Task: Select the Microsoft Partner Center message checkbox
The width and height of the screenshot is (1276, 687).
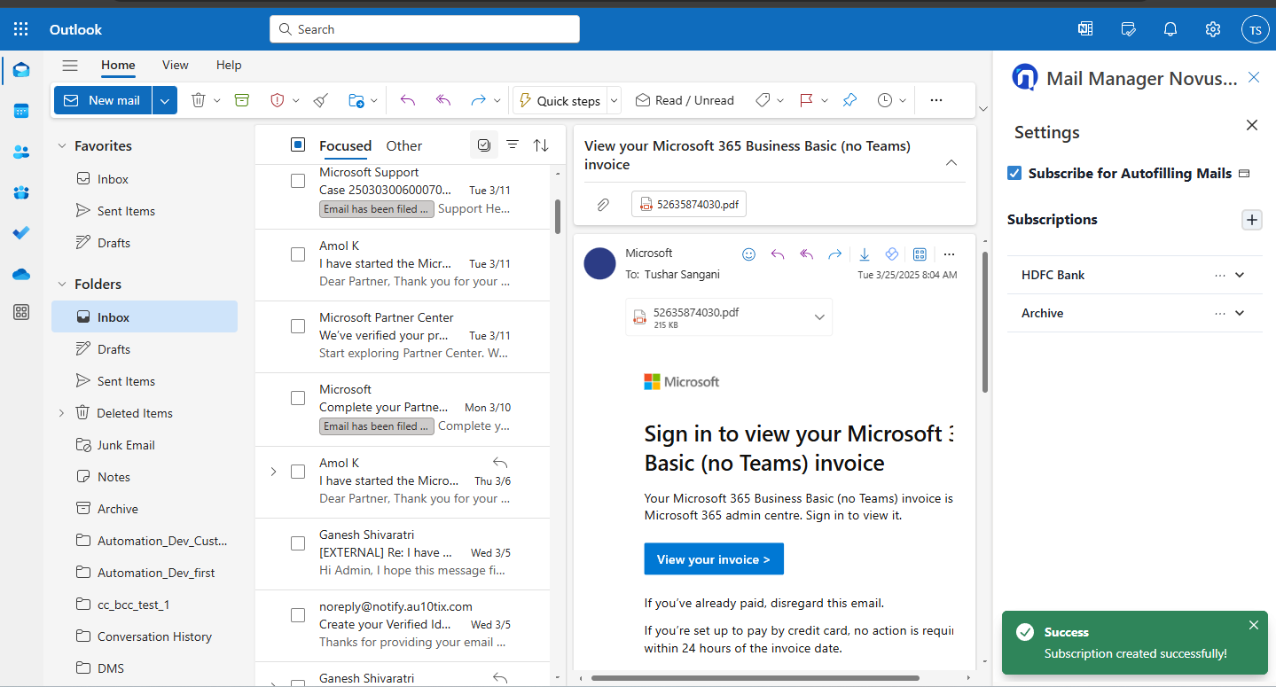Action: (298, 326)
